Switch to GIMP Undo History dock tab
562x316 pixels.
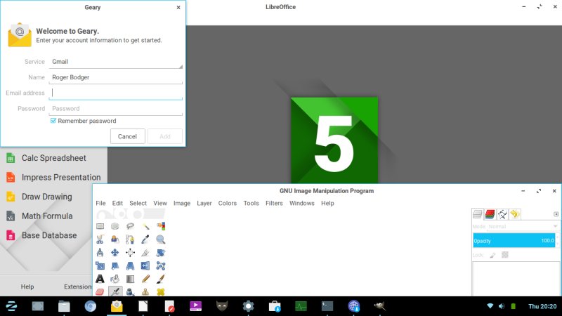tap(515, 214)
